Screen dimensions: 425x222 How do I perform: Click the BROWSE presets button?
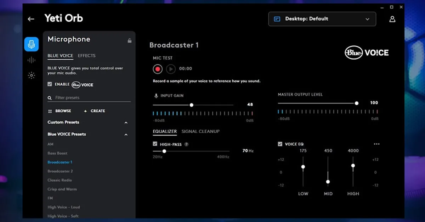pos(59,111)
